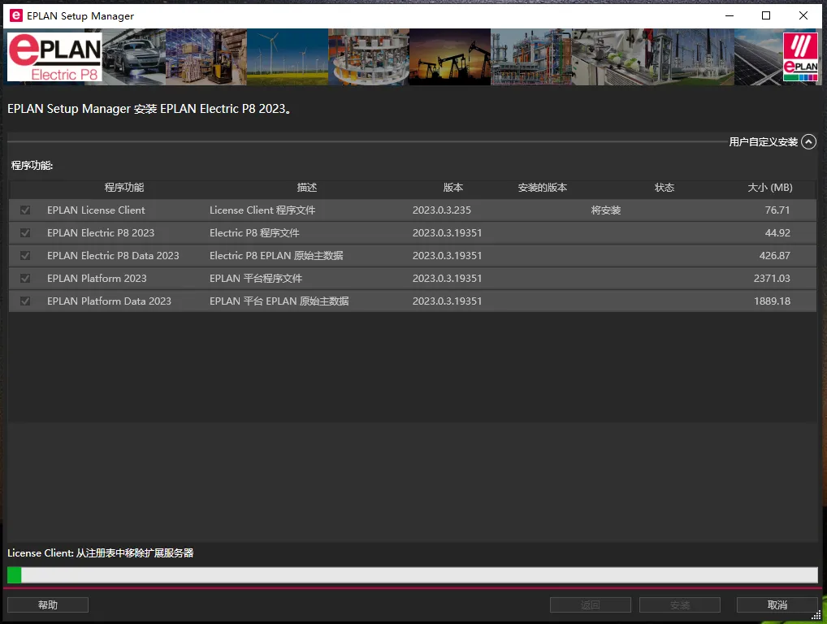Image resolution: width=827 pixels, height=624 pixels.
Task: Toggle the EPLAN License Client checkbox
Action: point(25,210)
